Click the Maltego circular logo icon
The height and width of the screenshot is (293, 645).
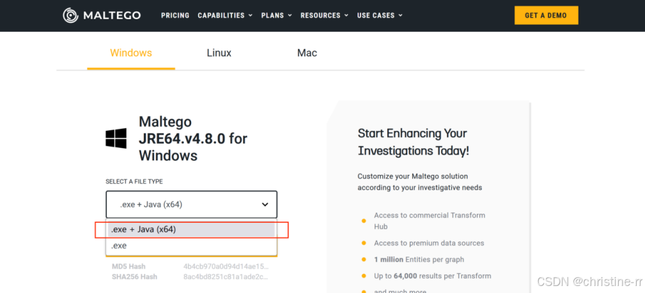pyautogui.click(x=71, y=15)
